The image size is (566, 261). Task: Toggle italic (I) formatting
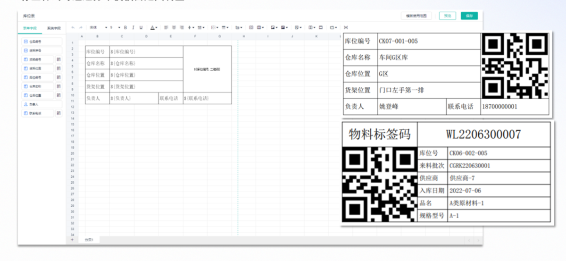coord(133,27)
